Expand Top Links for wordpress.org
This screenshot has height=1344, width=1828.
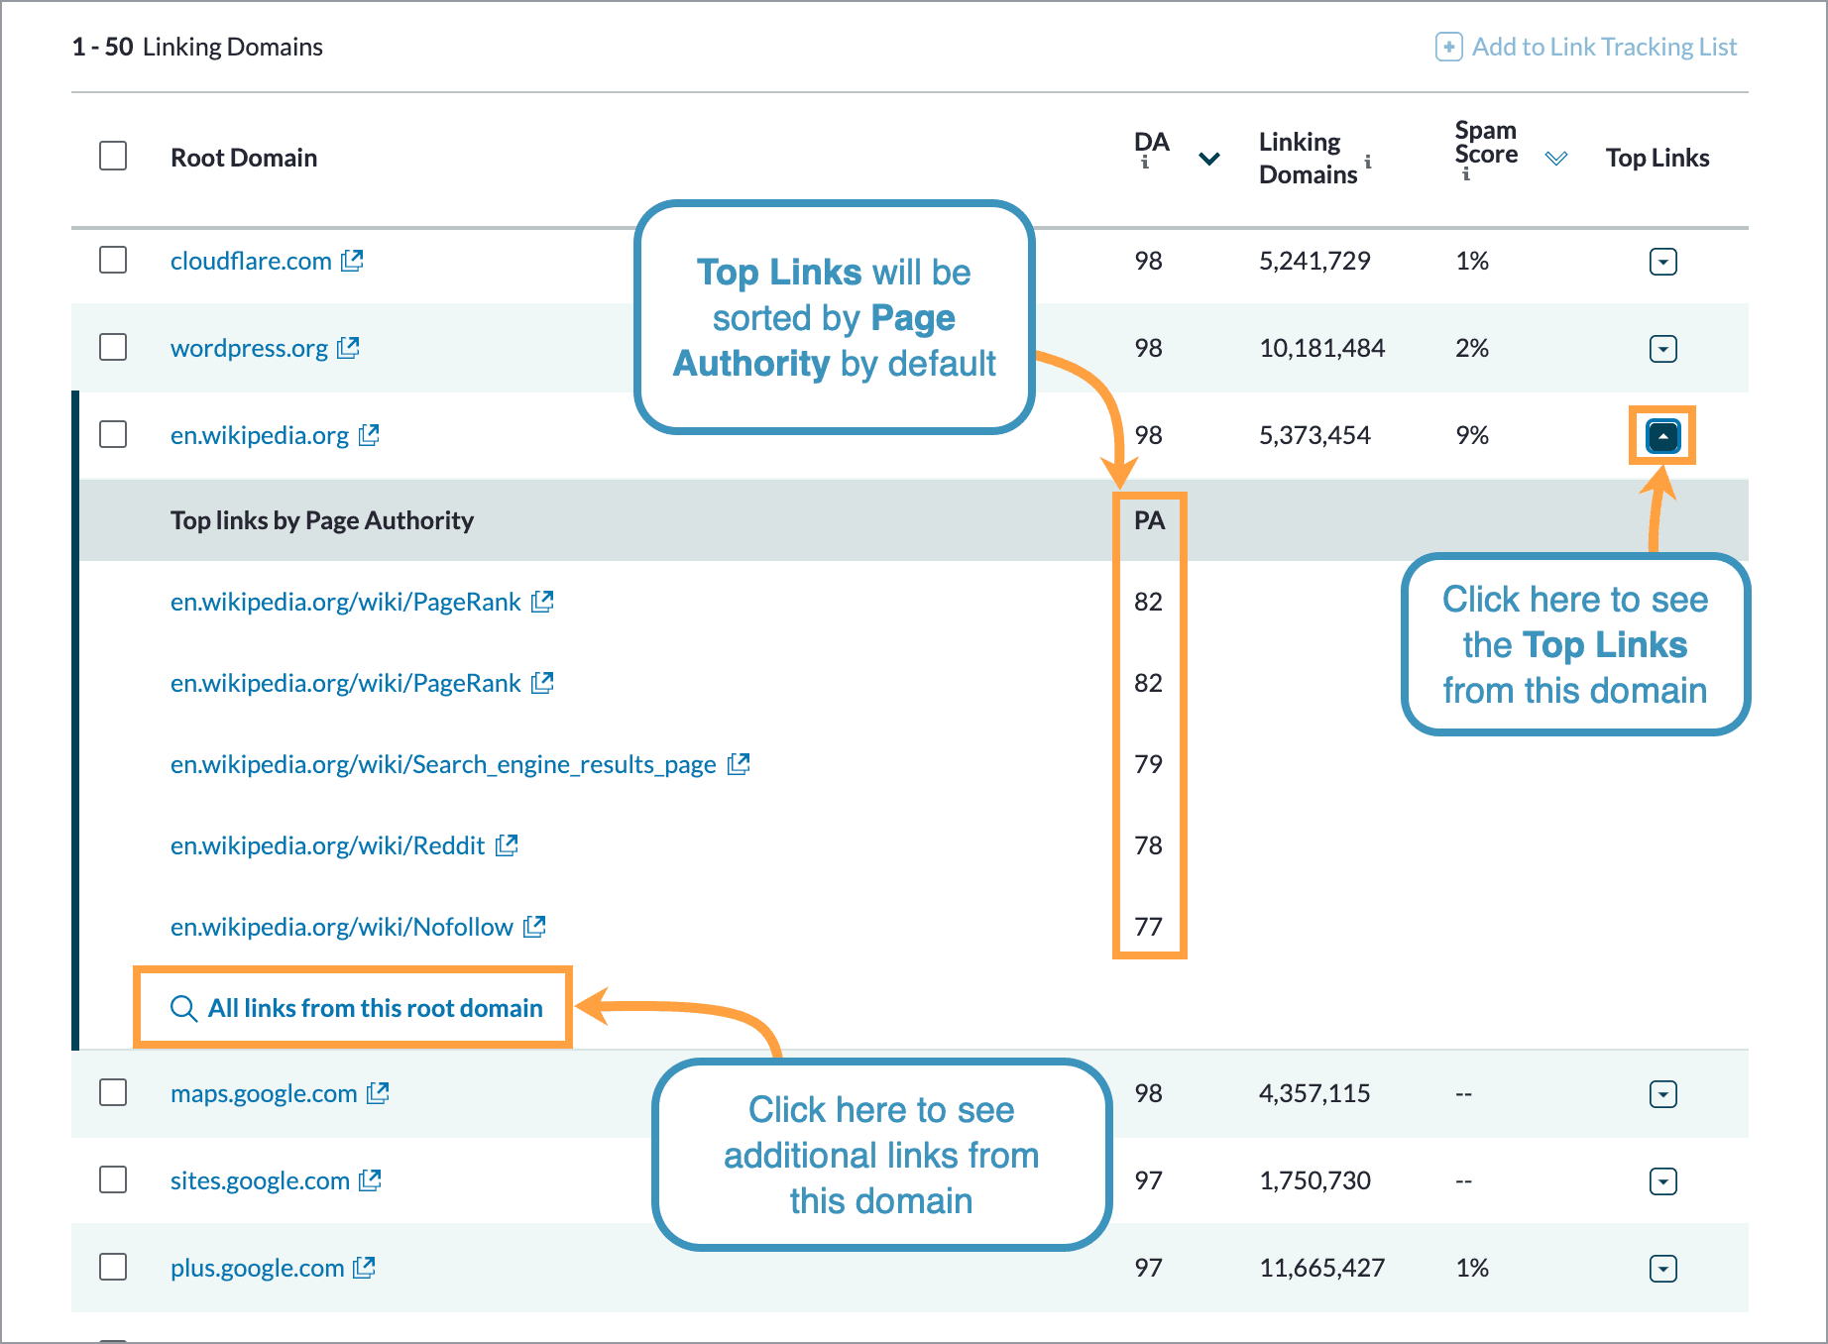click(x=1662, y=349)
